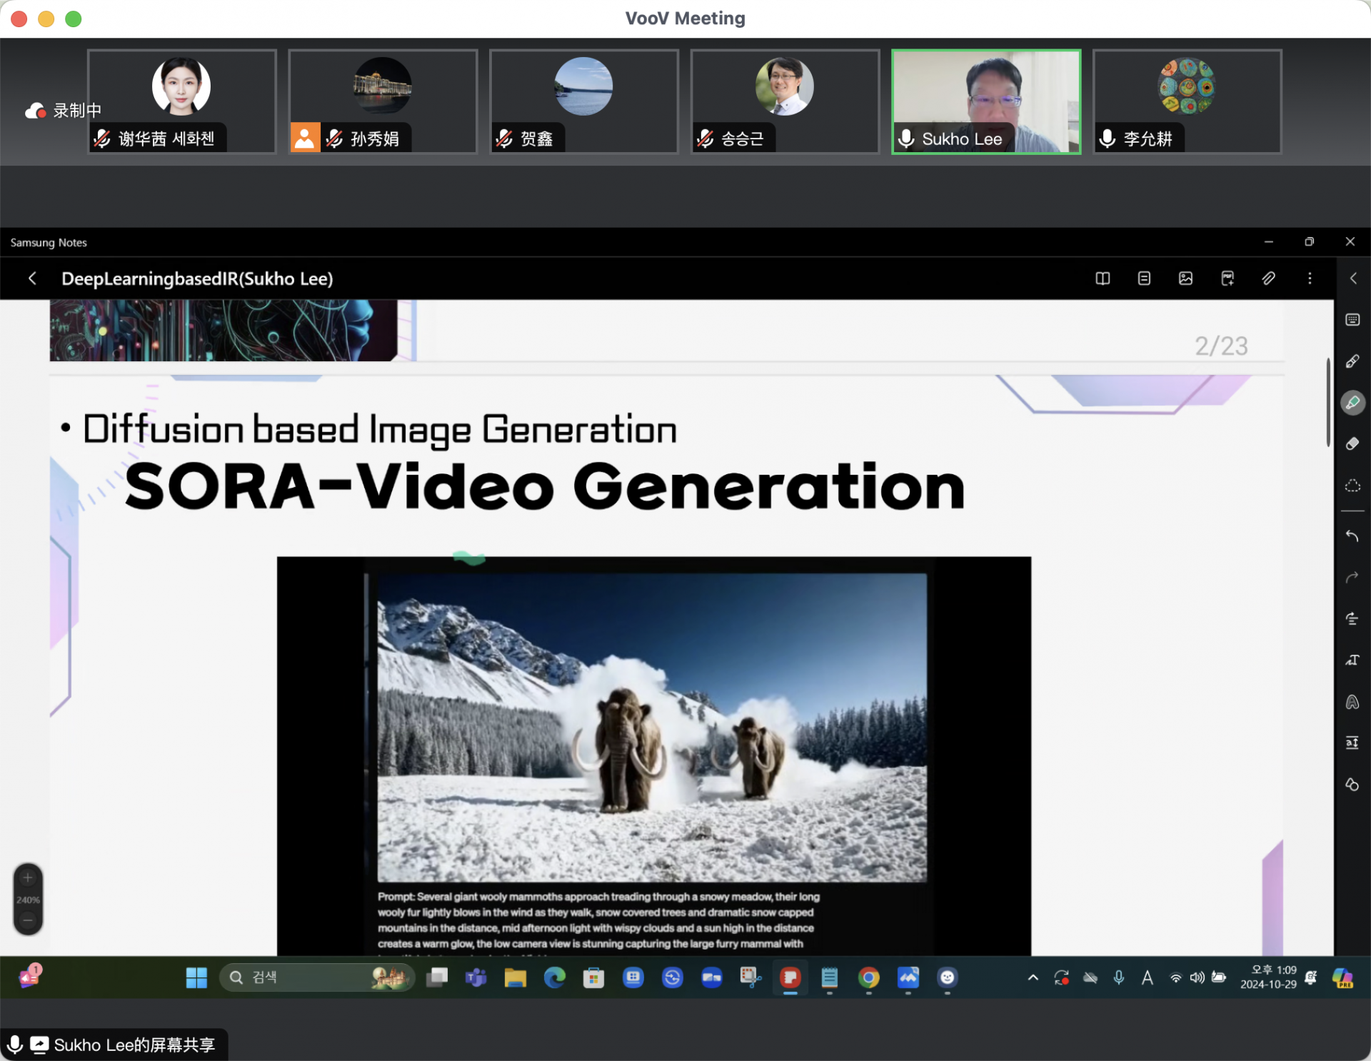The image size is (1371, 1061).
Task: Click the easy writing pad icon
Action: pyautogui.click(x=1352, y=743)
